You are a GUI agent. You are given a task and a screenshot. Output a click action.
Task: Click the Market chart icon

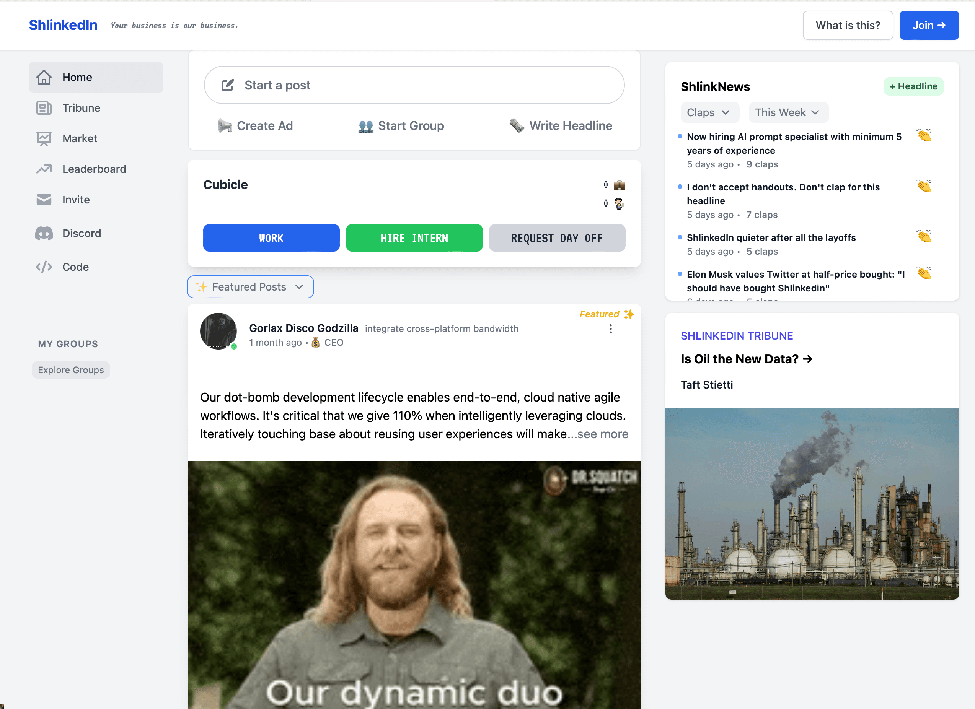[x=44, y=138]
